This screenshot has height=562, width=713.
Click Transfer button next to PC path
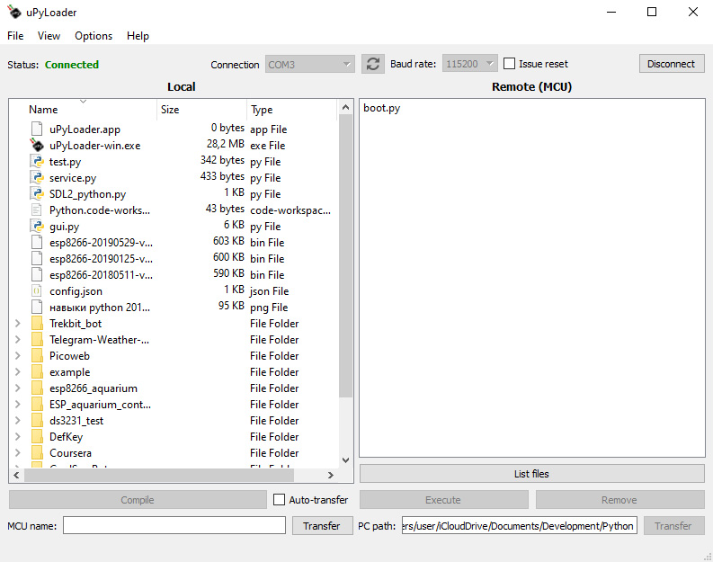click(x=674, y=526)
